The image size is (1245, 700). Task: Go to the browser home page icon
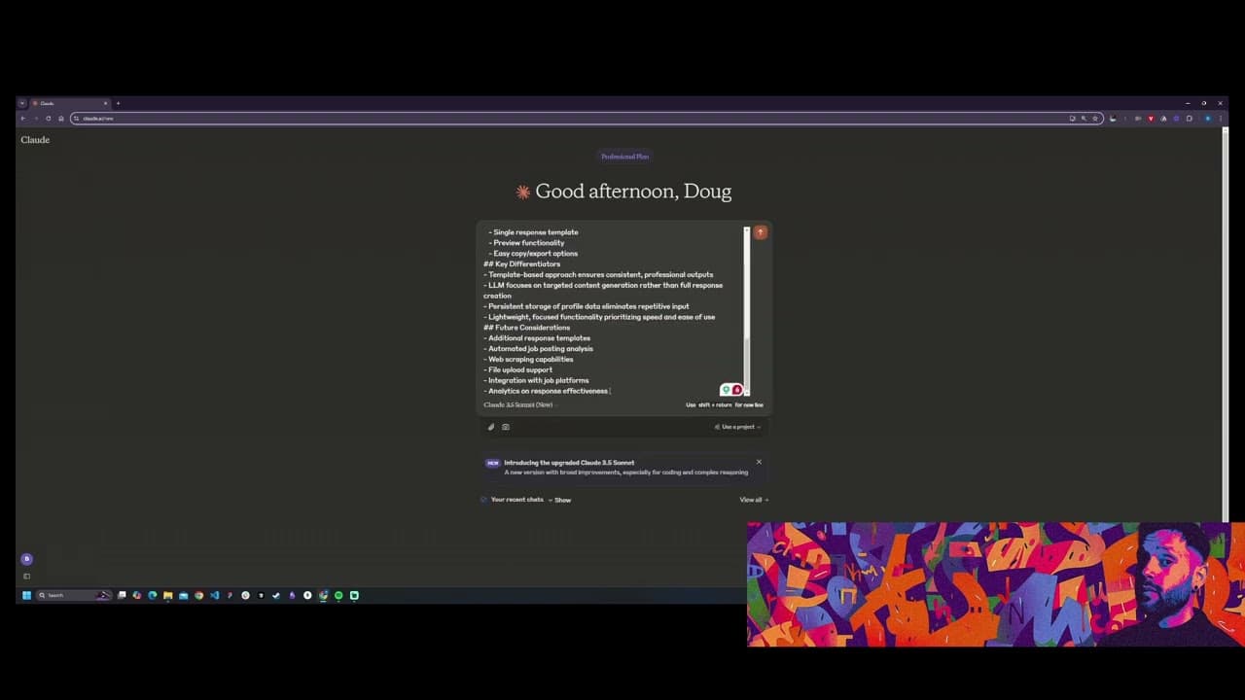click(x=60, y=119)
